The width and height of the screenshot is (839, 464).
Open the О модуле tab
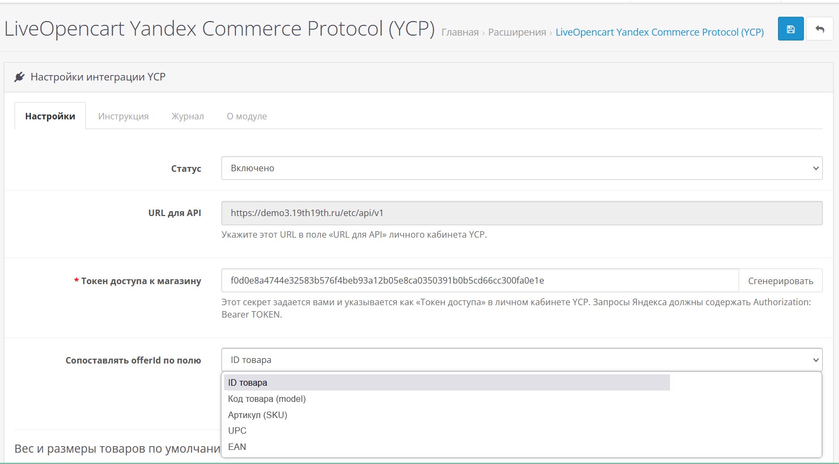click(247, 116)
